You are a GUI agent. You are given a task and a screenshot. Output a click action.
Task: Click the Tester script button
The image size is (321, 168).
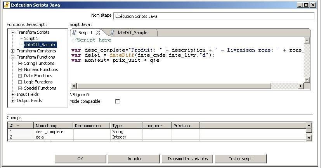click(240, 159)
